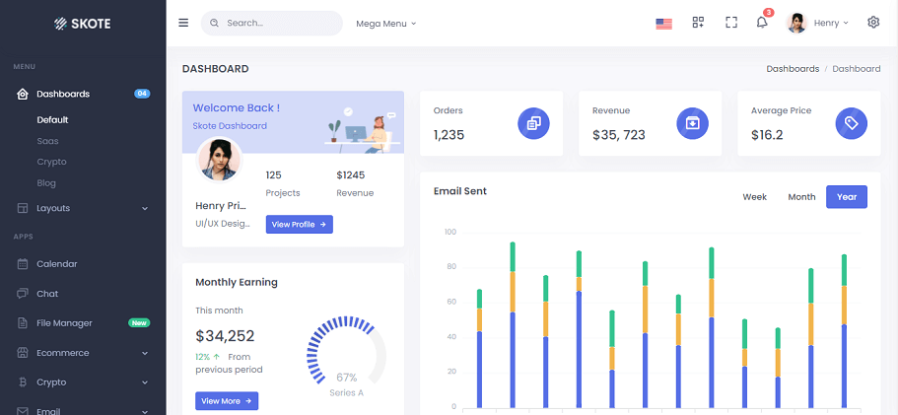Click the Average Price tag icon
Screen dimensions: 898x415
[x=851, y=123]
